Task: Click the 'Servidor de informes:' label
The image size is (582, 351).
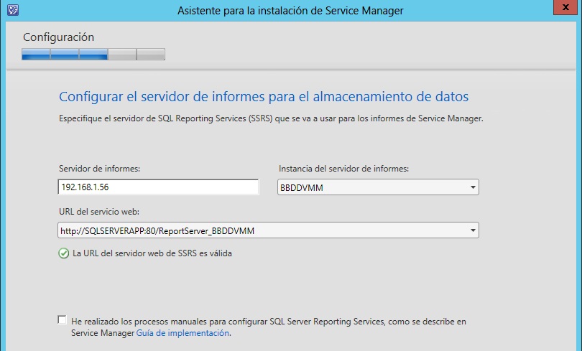Action: point(99,168)
